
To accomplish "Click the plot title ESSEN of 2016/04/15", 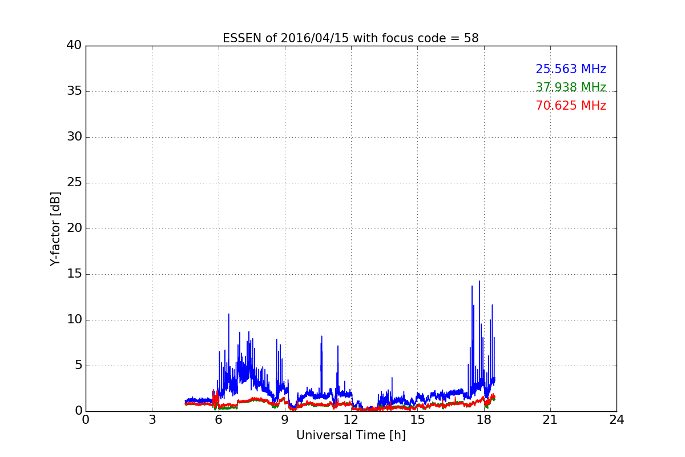I will (x=350, y=38).
